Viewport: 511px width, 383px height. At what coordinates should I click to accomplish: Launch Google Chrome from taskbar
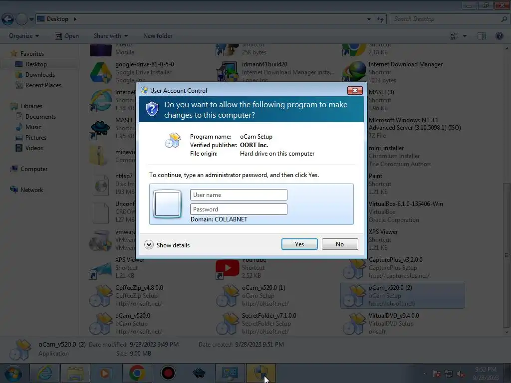point(137,373)
